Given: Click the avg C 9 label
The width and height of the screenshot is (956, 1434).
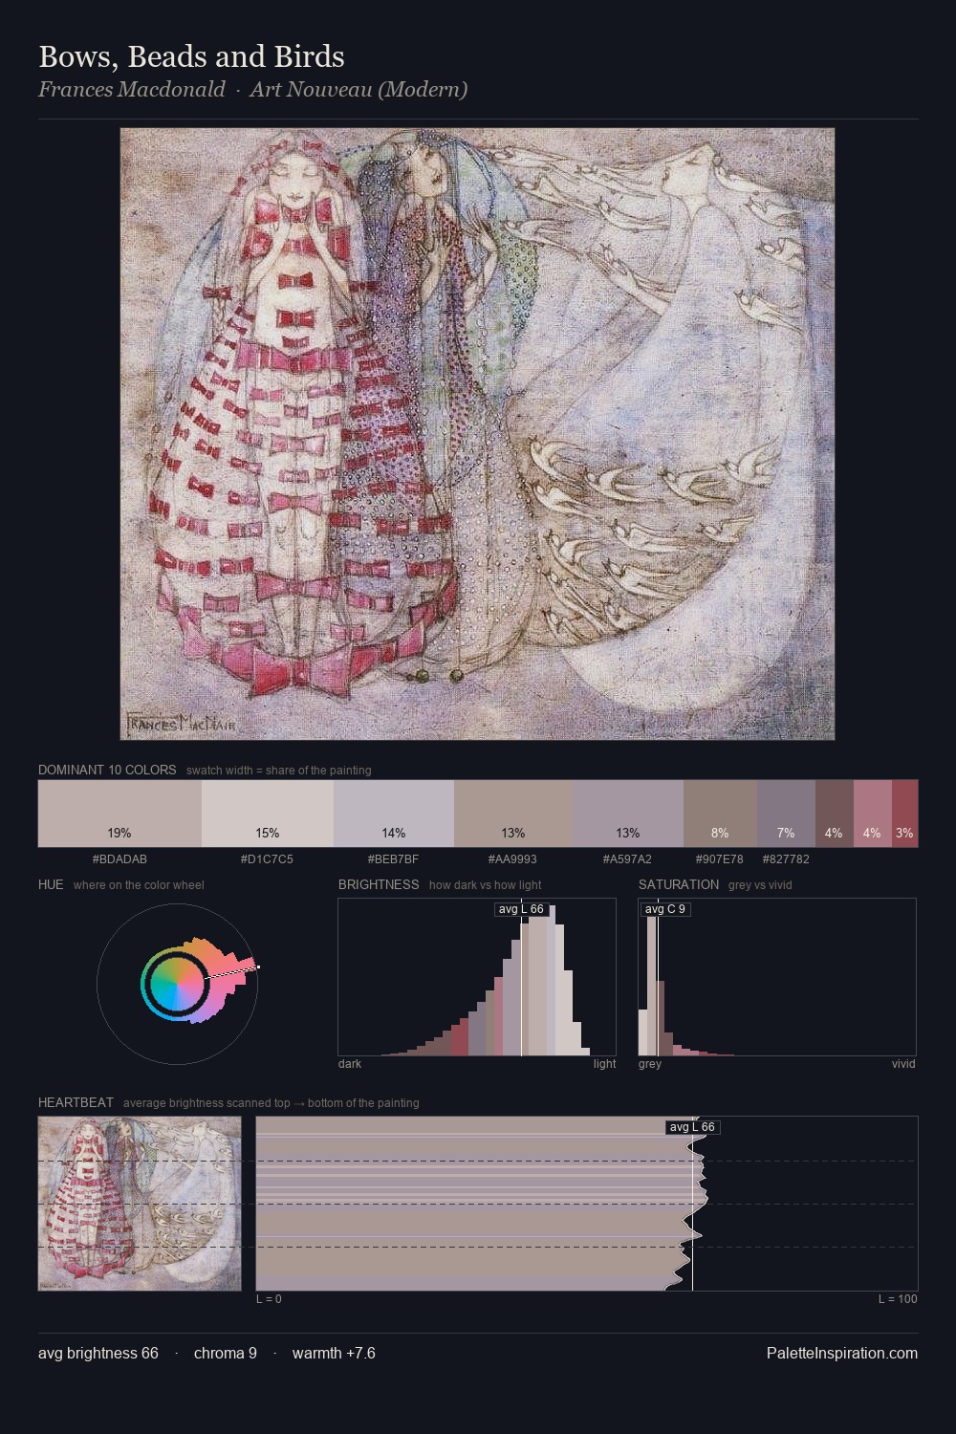Looking at the screenshot, I should pos(665,909).
